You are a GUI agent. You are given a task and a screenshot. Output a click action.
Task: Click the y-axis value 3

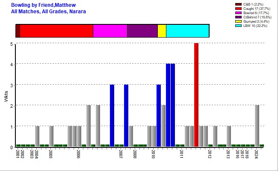[x=12, y=85]
